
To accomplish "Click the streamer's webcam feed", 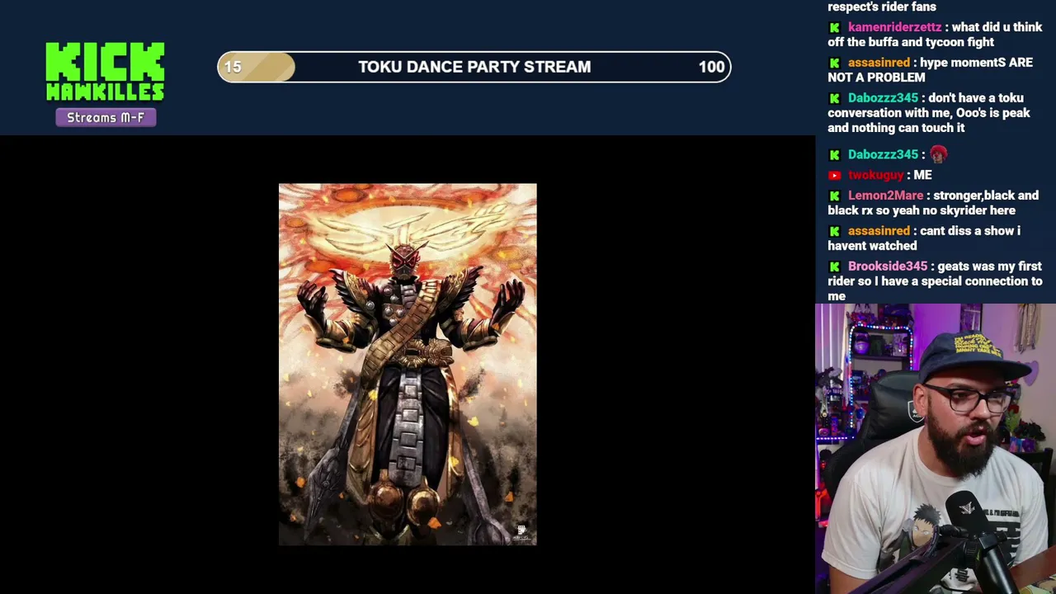I will [936, 449].
